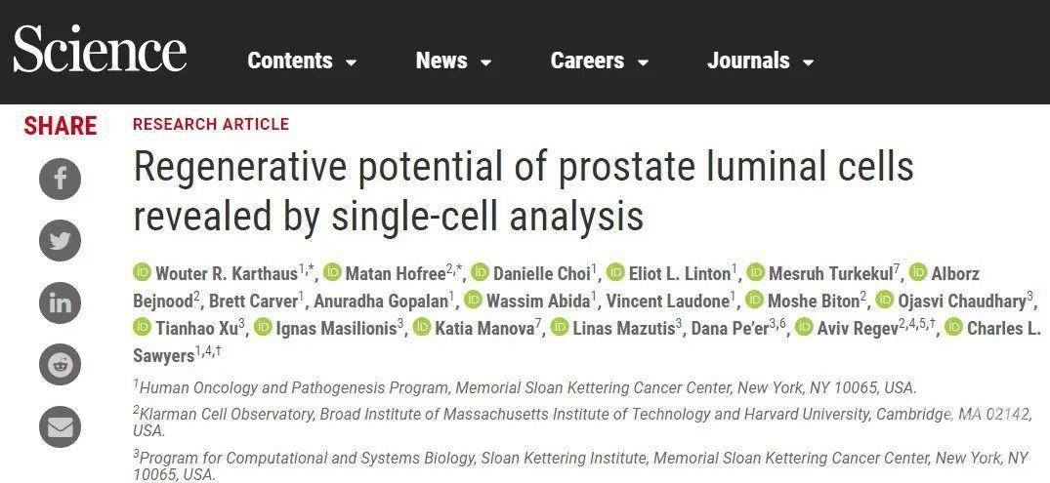Expand the Careers dropdown menu

tap(600, 60)
